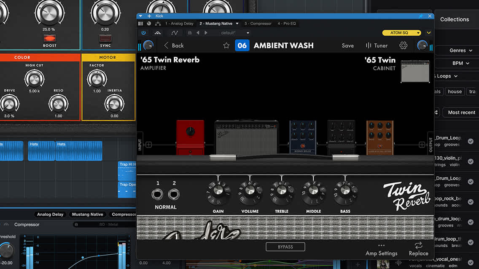This screenshot has width=479, height=269.
Task: Click the DRIVE knob
Action: click(x=9, y=104)
